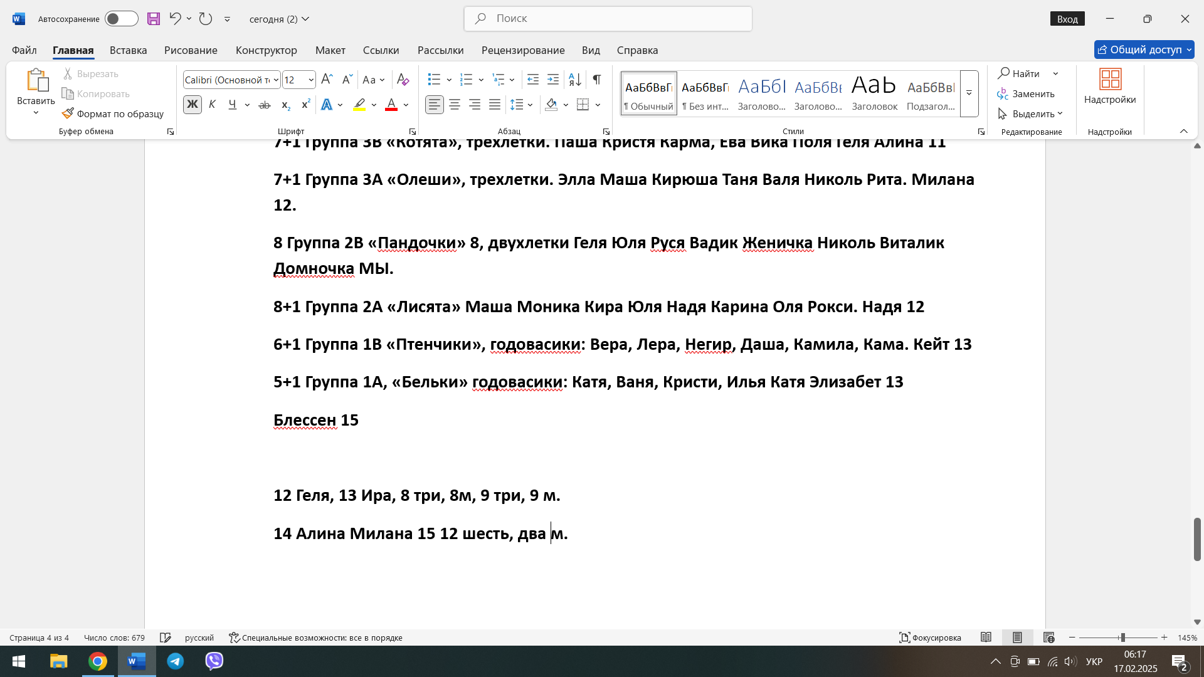Switch to Web Layout view
The height and width of the screenshot is (677, 1204).
click(1048, 638)
